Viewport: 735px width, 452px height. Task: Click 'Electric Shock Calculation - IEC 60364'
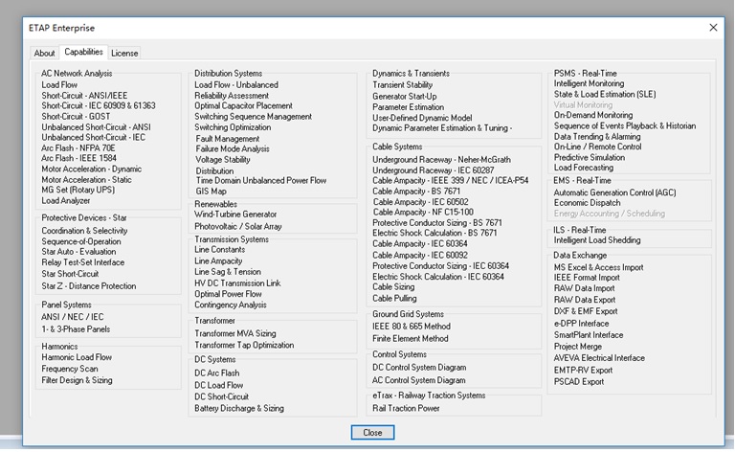coord(438,277)
